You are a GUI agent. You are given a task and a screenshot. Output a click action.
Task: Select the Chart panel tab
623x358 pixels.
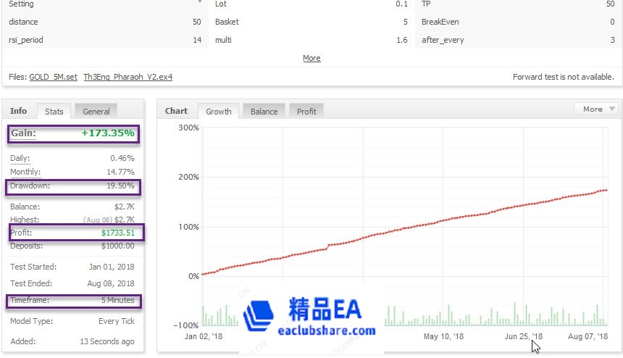(x=176, y=111)
